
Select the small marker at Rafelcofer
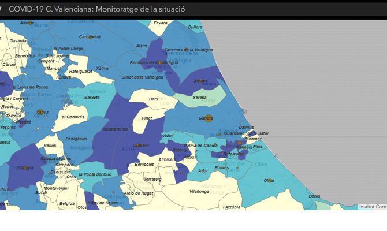[x=221, y=154]
